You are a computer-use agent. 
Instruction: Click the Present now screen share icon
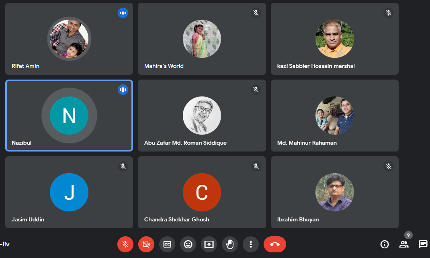tap(209, 244)
